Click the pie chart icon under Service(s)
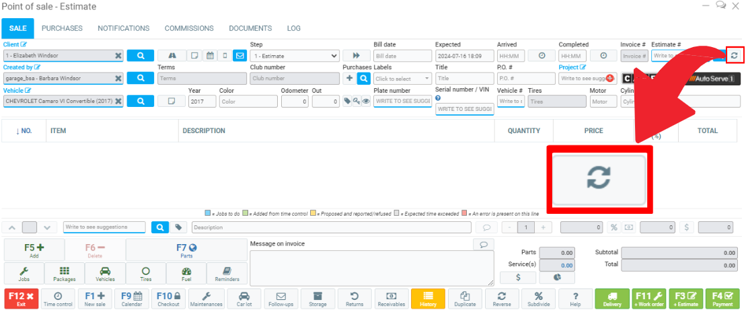This screenshot has width=746, height=312. [558, 277]
